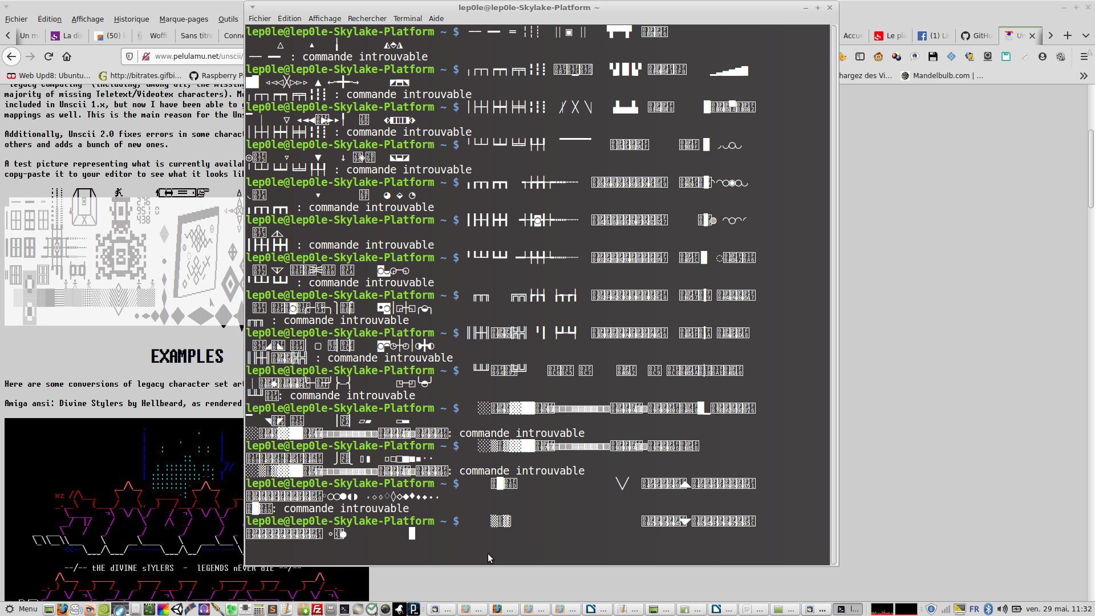Toggle the Firefox sidebar panel icon

[860, 56]
